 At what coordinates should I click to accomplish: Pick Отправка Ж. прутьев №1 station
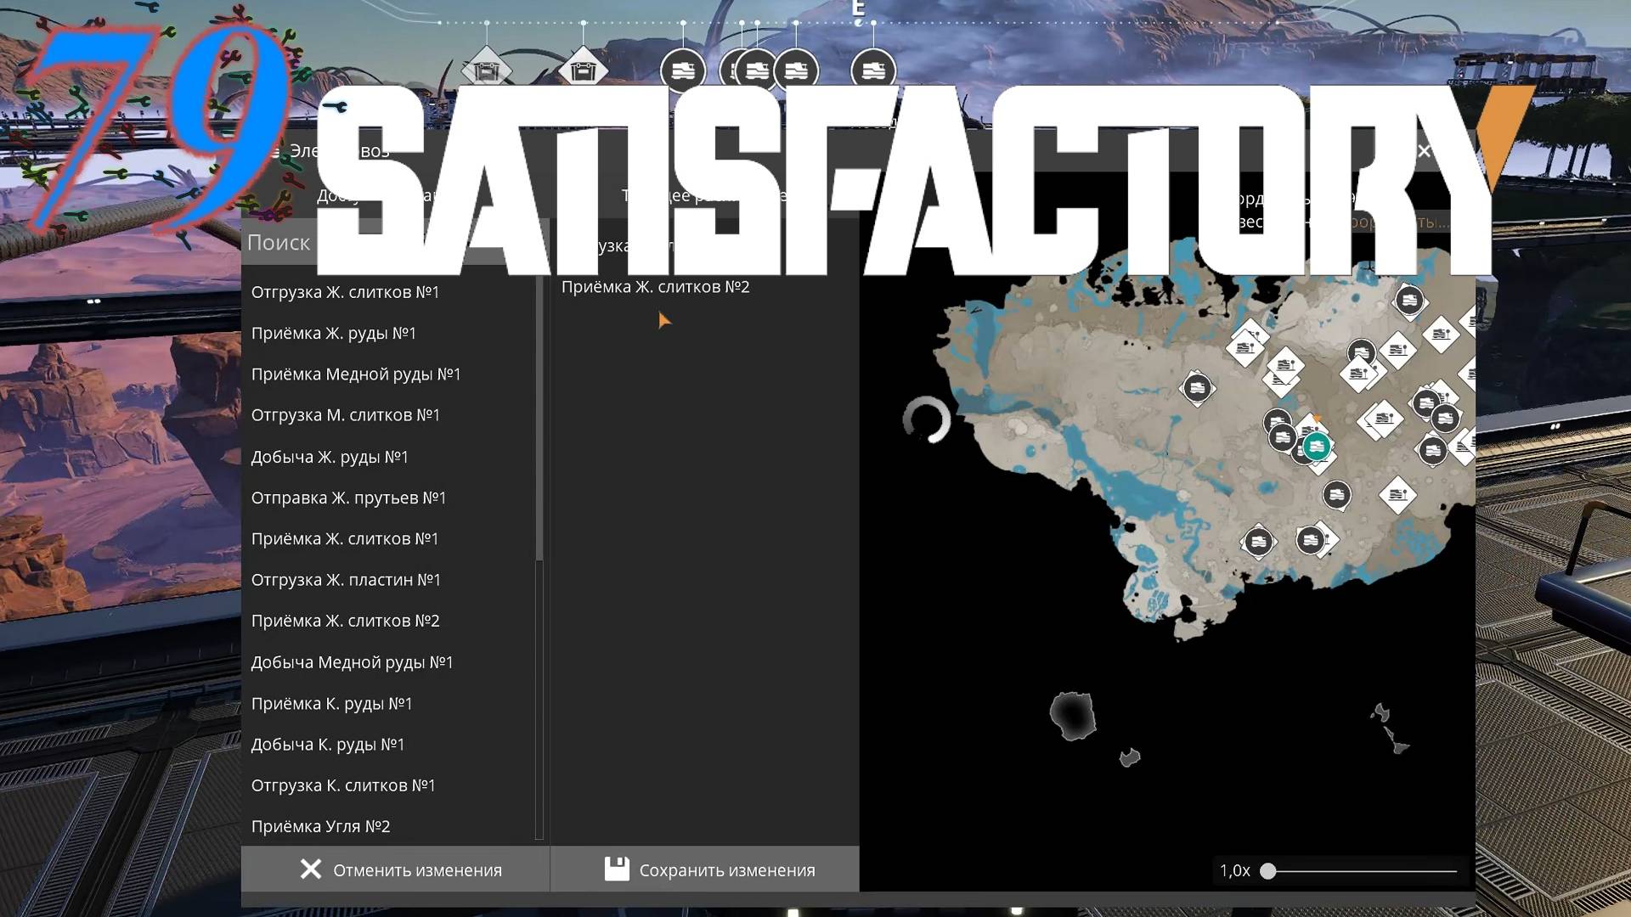[x=348, y=498]
